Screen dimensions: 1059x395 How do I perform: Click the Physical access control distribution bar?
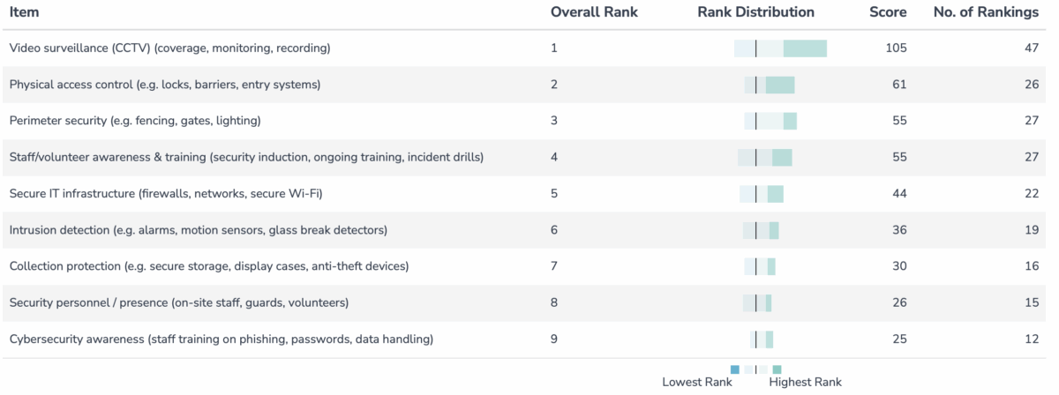[770, 85]
